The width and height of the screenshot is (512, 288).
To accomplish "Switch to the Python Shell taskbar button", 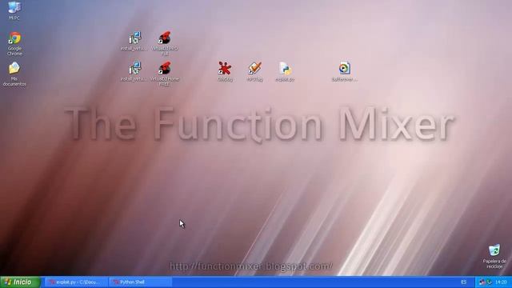I will 141,282.
